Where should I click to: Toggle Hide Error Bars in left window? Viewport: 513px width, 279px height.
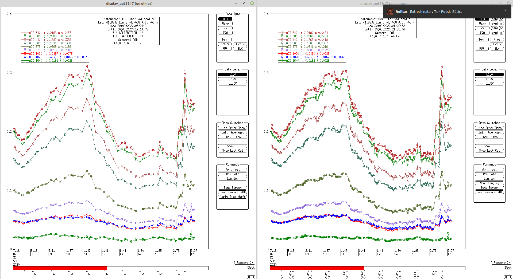point(233,128)
